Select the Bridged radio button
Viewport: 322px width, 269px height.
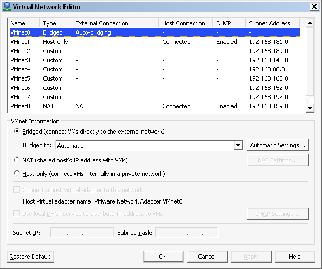coord(17,131)
